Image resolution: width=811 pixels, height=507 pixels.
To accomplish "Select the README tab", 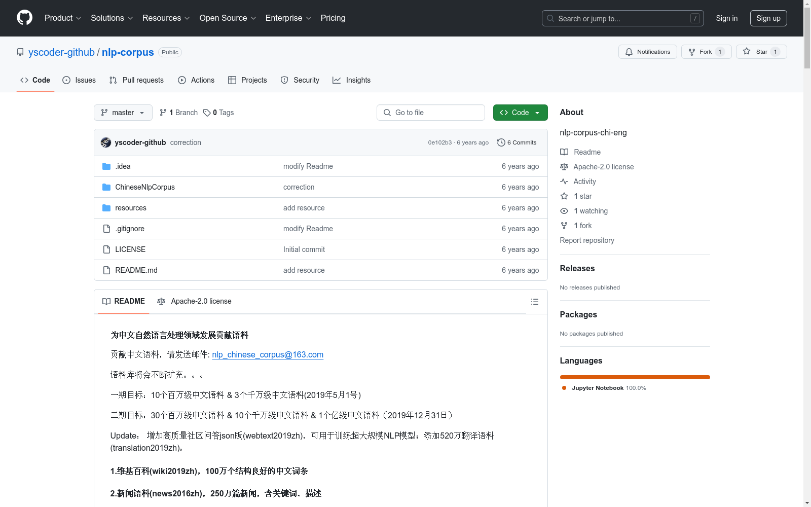I will click(124, 302).
